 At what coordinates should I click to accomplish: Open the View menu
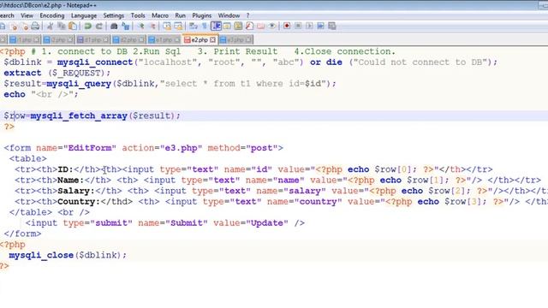tap(27, 15)
